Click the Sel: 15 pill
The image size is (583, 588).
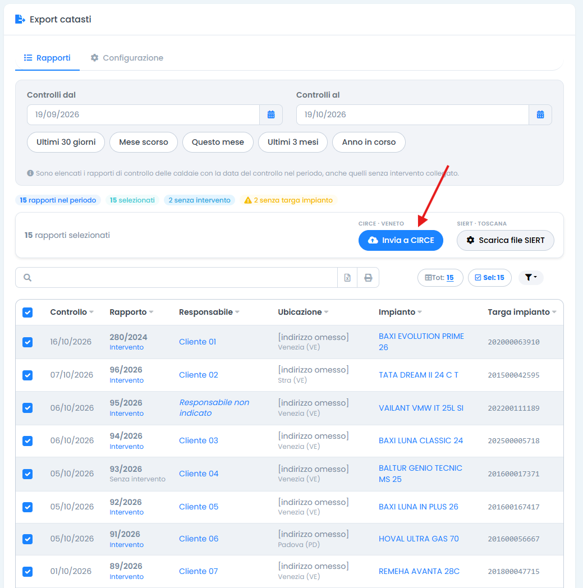pos(490,278)
